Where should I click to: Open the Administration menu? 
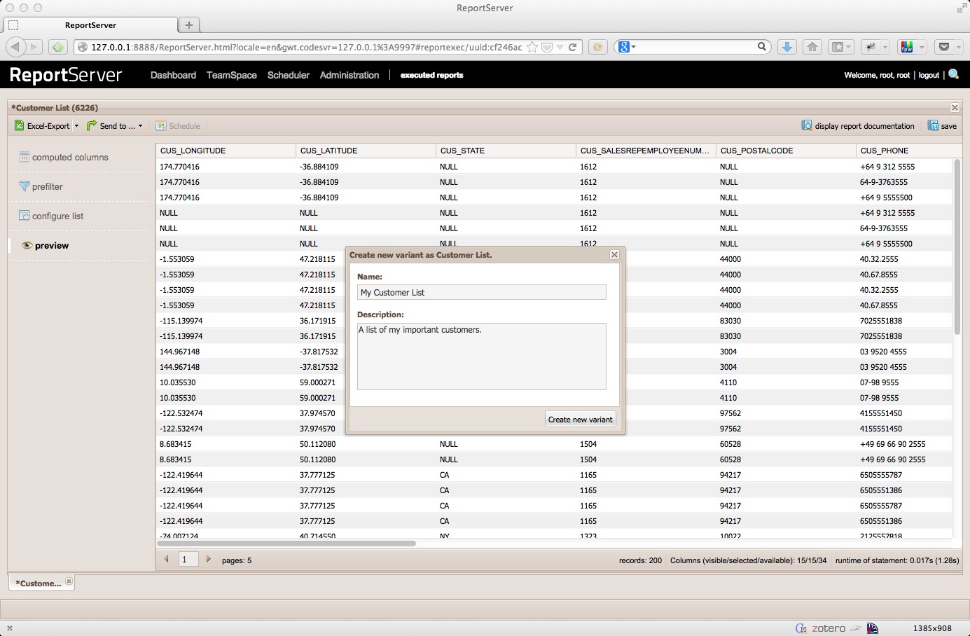(x=349, y=75)
